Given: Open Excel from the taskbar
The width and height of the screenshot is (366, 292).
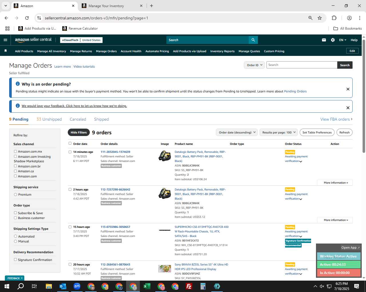Looking at the screenshot, I should pos(147,286).
